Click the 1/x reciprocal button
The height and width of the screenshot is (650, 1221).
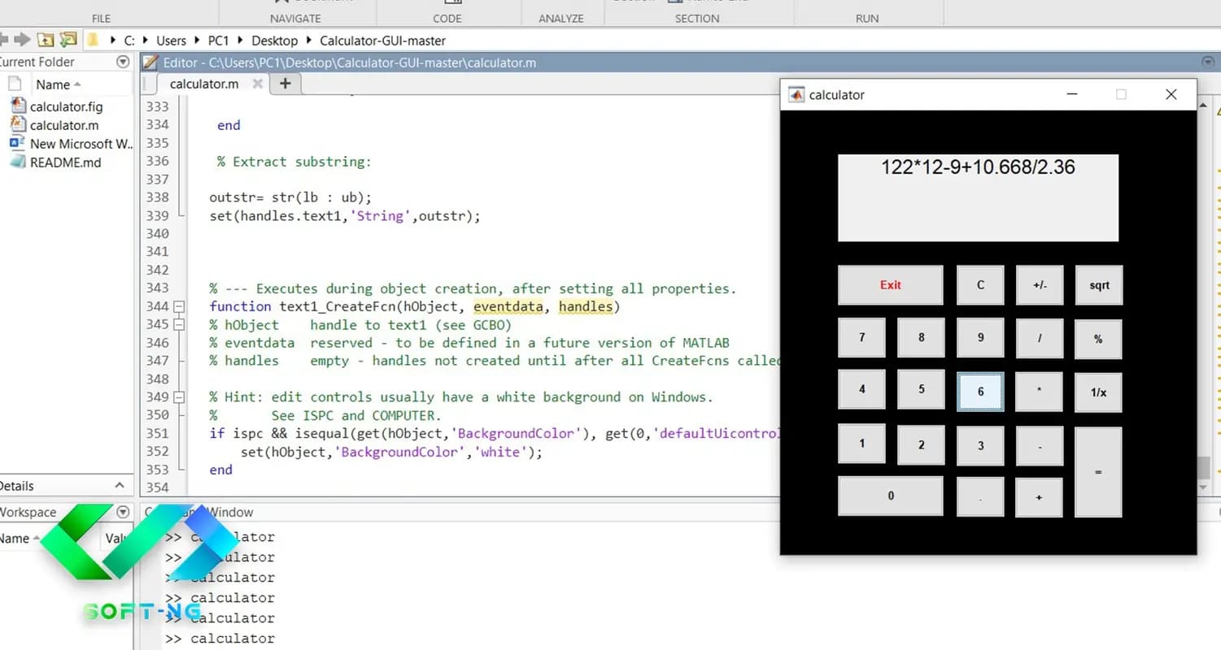1098,392
